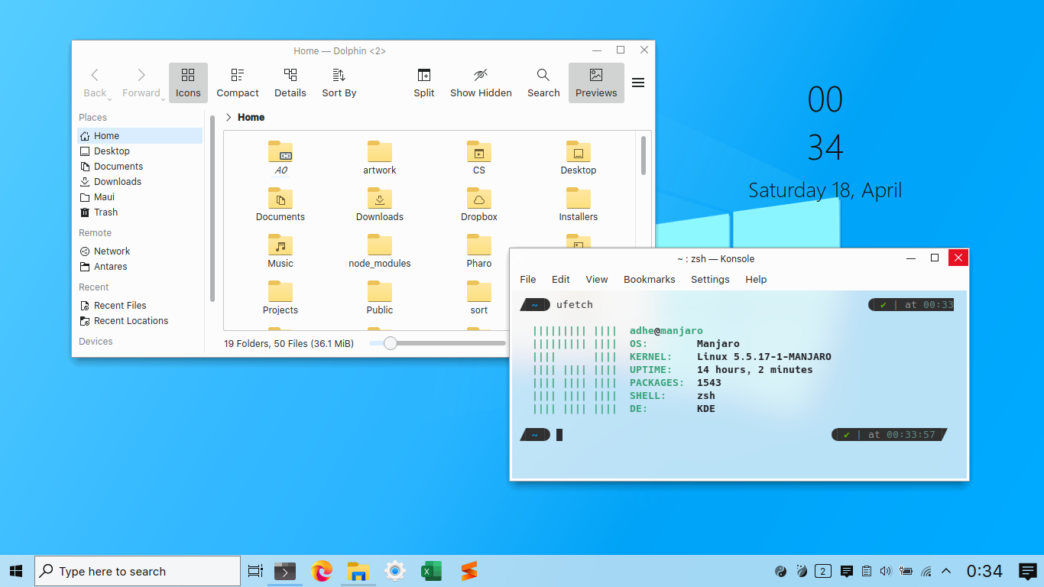Open the notification center at taskbar end
Viewport: 1044px width, 587px height.
pyautogui.click(x=1028, y=571)
